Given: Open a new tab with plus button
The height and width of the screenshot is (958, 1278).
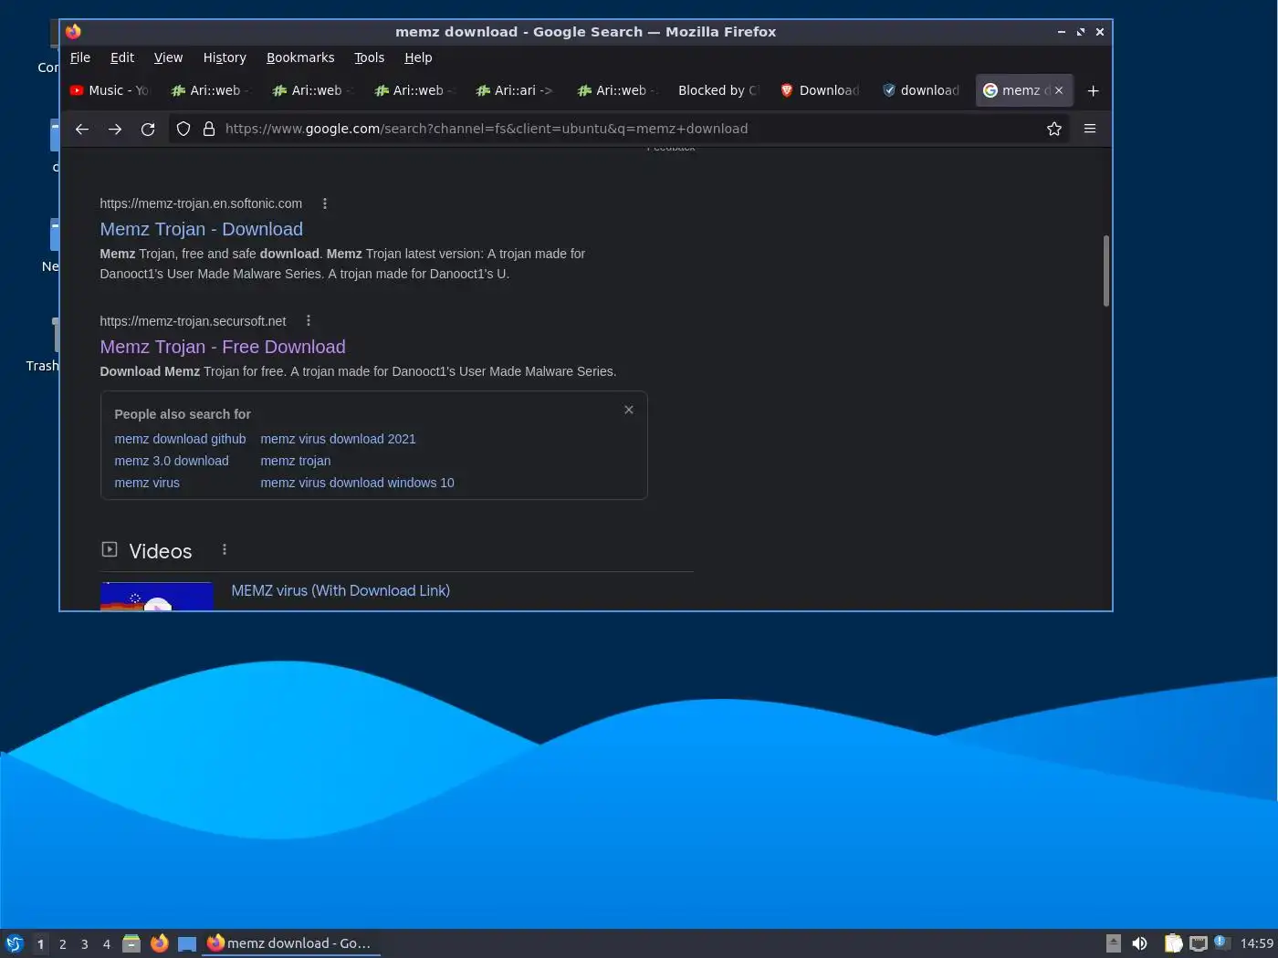Looking at the screenshot, I should click(1094, 90).
